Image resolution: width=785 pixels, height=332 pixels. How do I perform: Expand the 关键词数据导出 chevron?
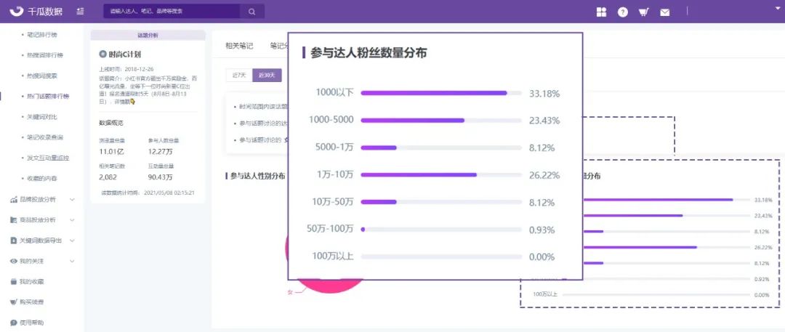click(72, 240)
